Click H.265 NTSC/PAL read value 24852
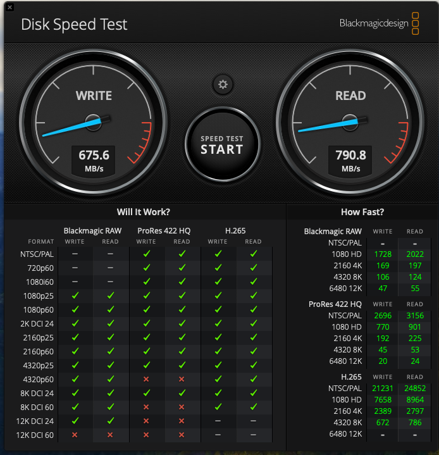Viewport: 439px width, 455px height. click(415, 389)
